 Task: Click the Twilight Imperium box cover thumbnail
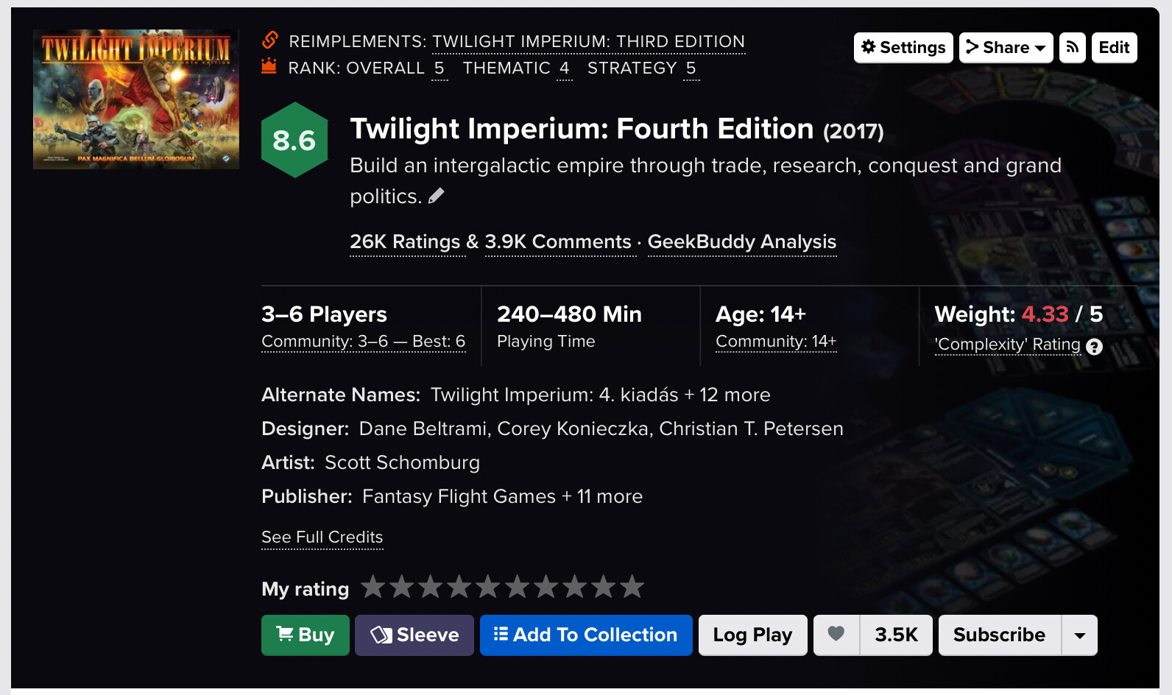136,99
